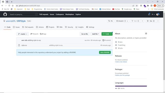
Task: Click Create a new release
Action: [x=121, y=62]
